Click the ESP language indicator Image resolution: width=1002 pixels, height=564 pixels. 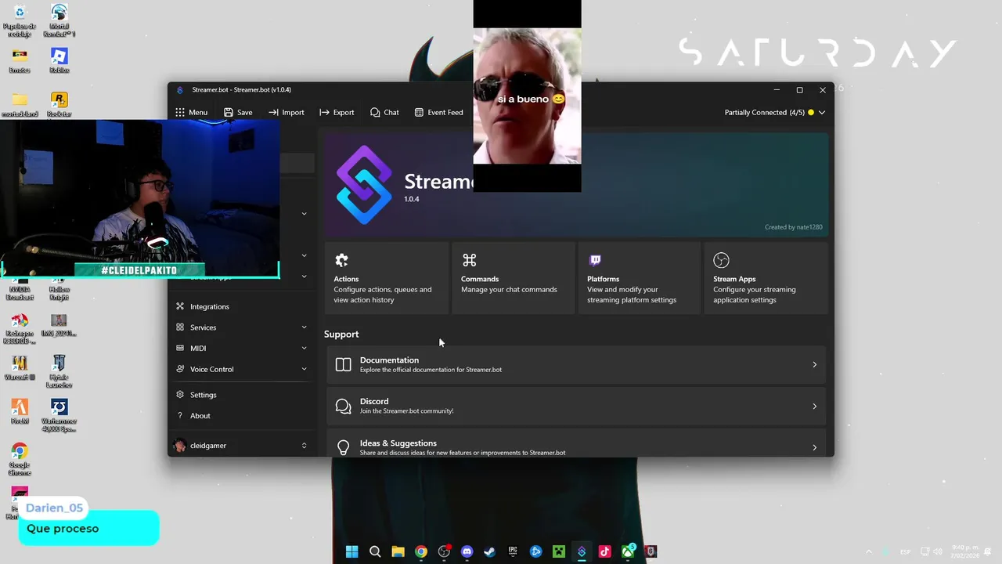click(905, 551)
